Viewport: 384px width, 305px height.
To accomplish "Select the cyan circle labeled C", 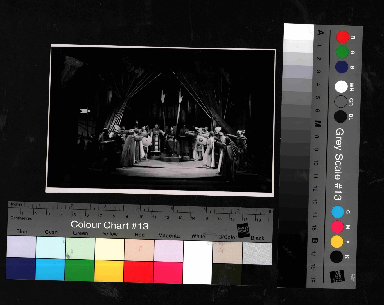I will (338, 212).
